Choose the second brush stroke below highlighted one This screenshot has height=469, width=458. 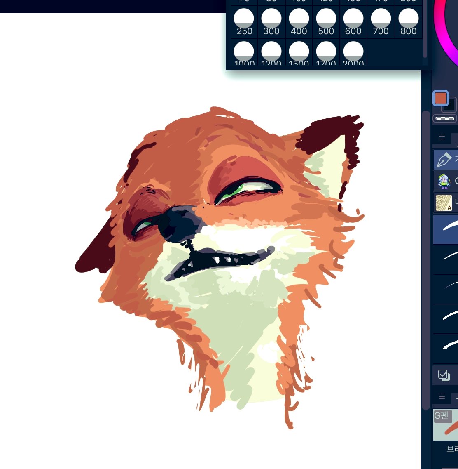pos(446,259)
